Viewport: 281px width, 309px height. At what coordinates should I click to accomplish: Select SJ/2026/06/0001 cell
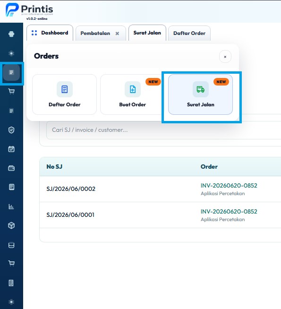(x=70, y=215)
